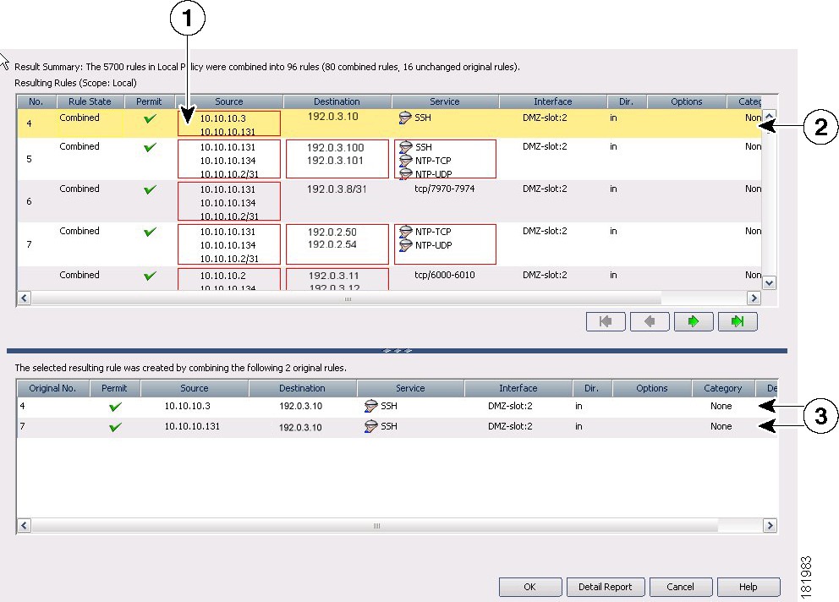Click the SSH icon in original rule 4
This screenshot has width=839, height=602.
pos(371,406)
